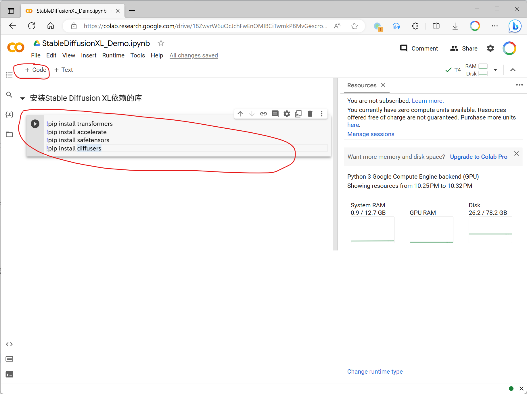Open browser home page icon

51,26
